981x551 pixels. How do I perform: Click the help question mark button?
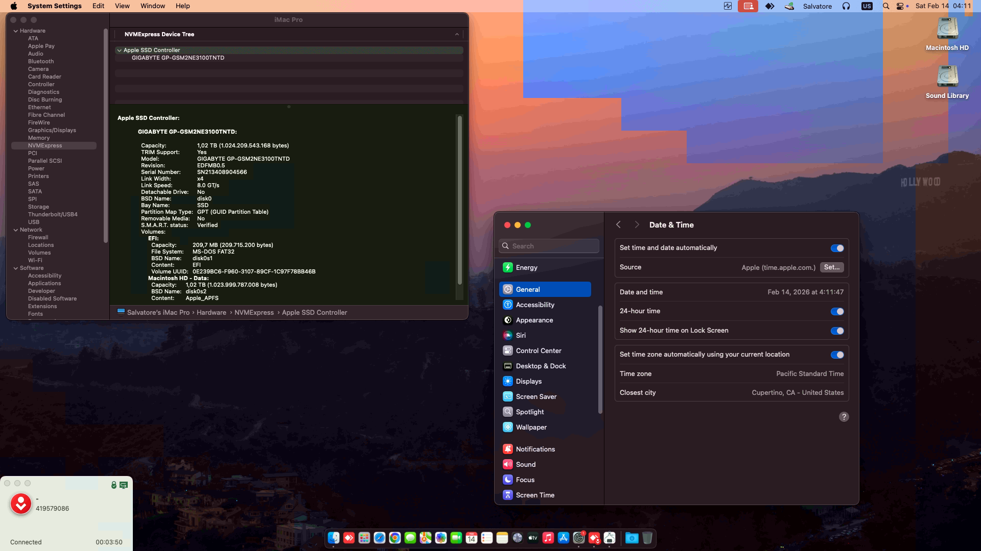[844, 417]
